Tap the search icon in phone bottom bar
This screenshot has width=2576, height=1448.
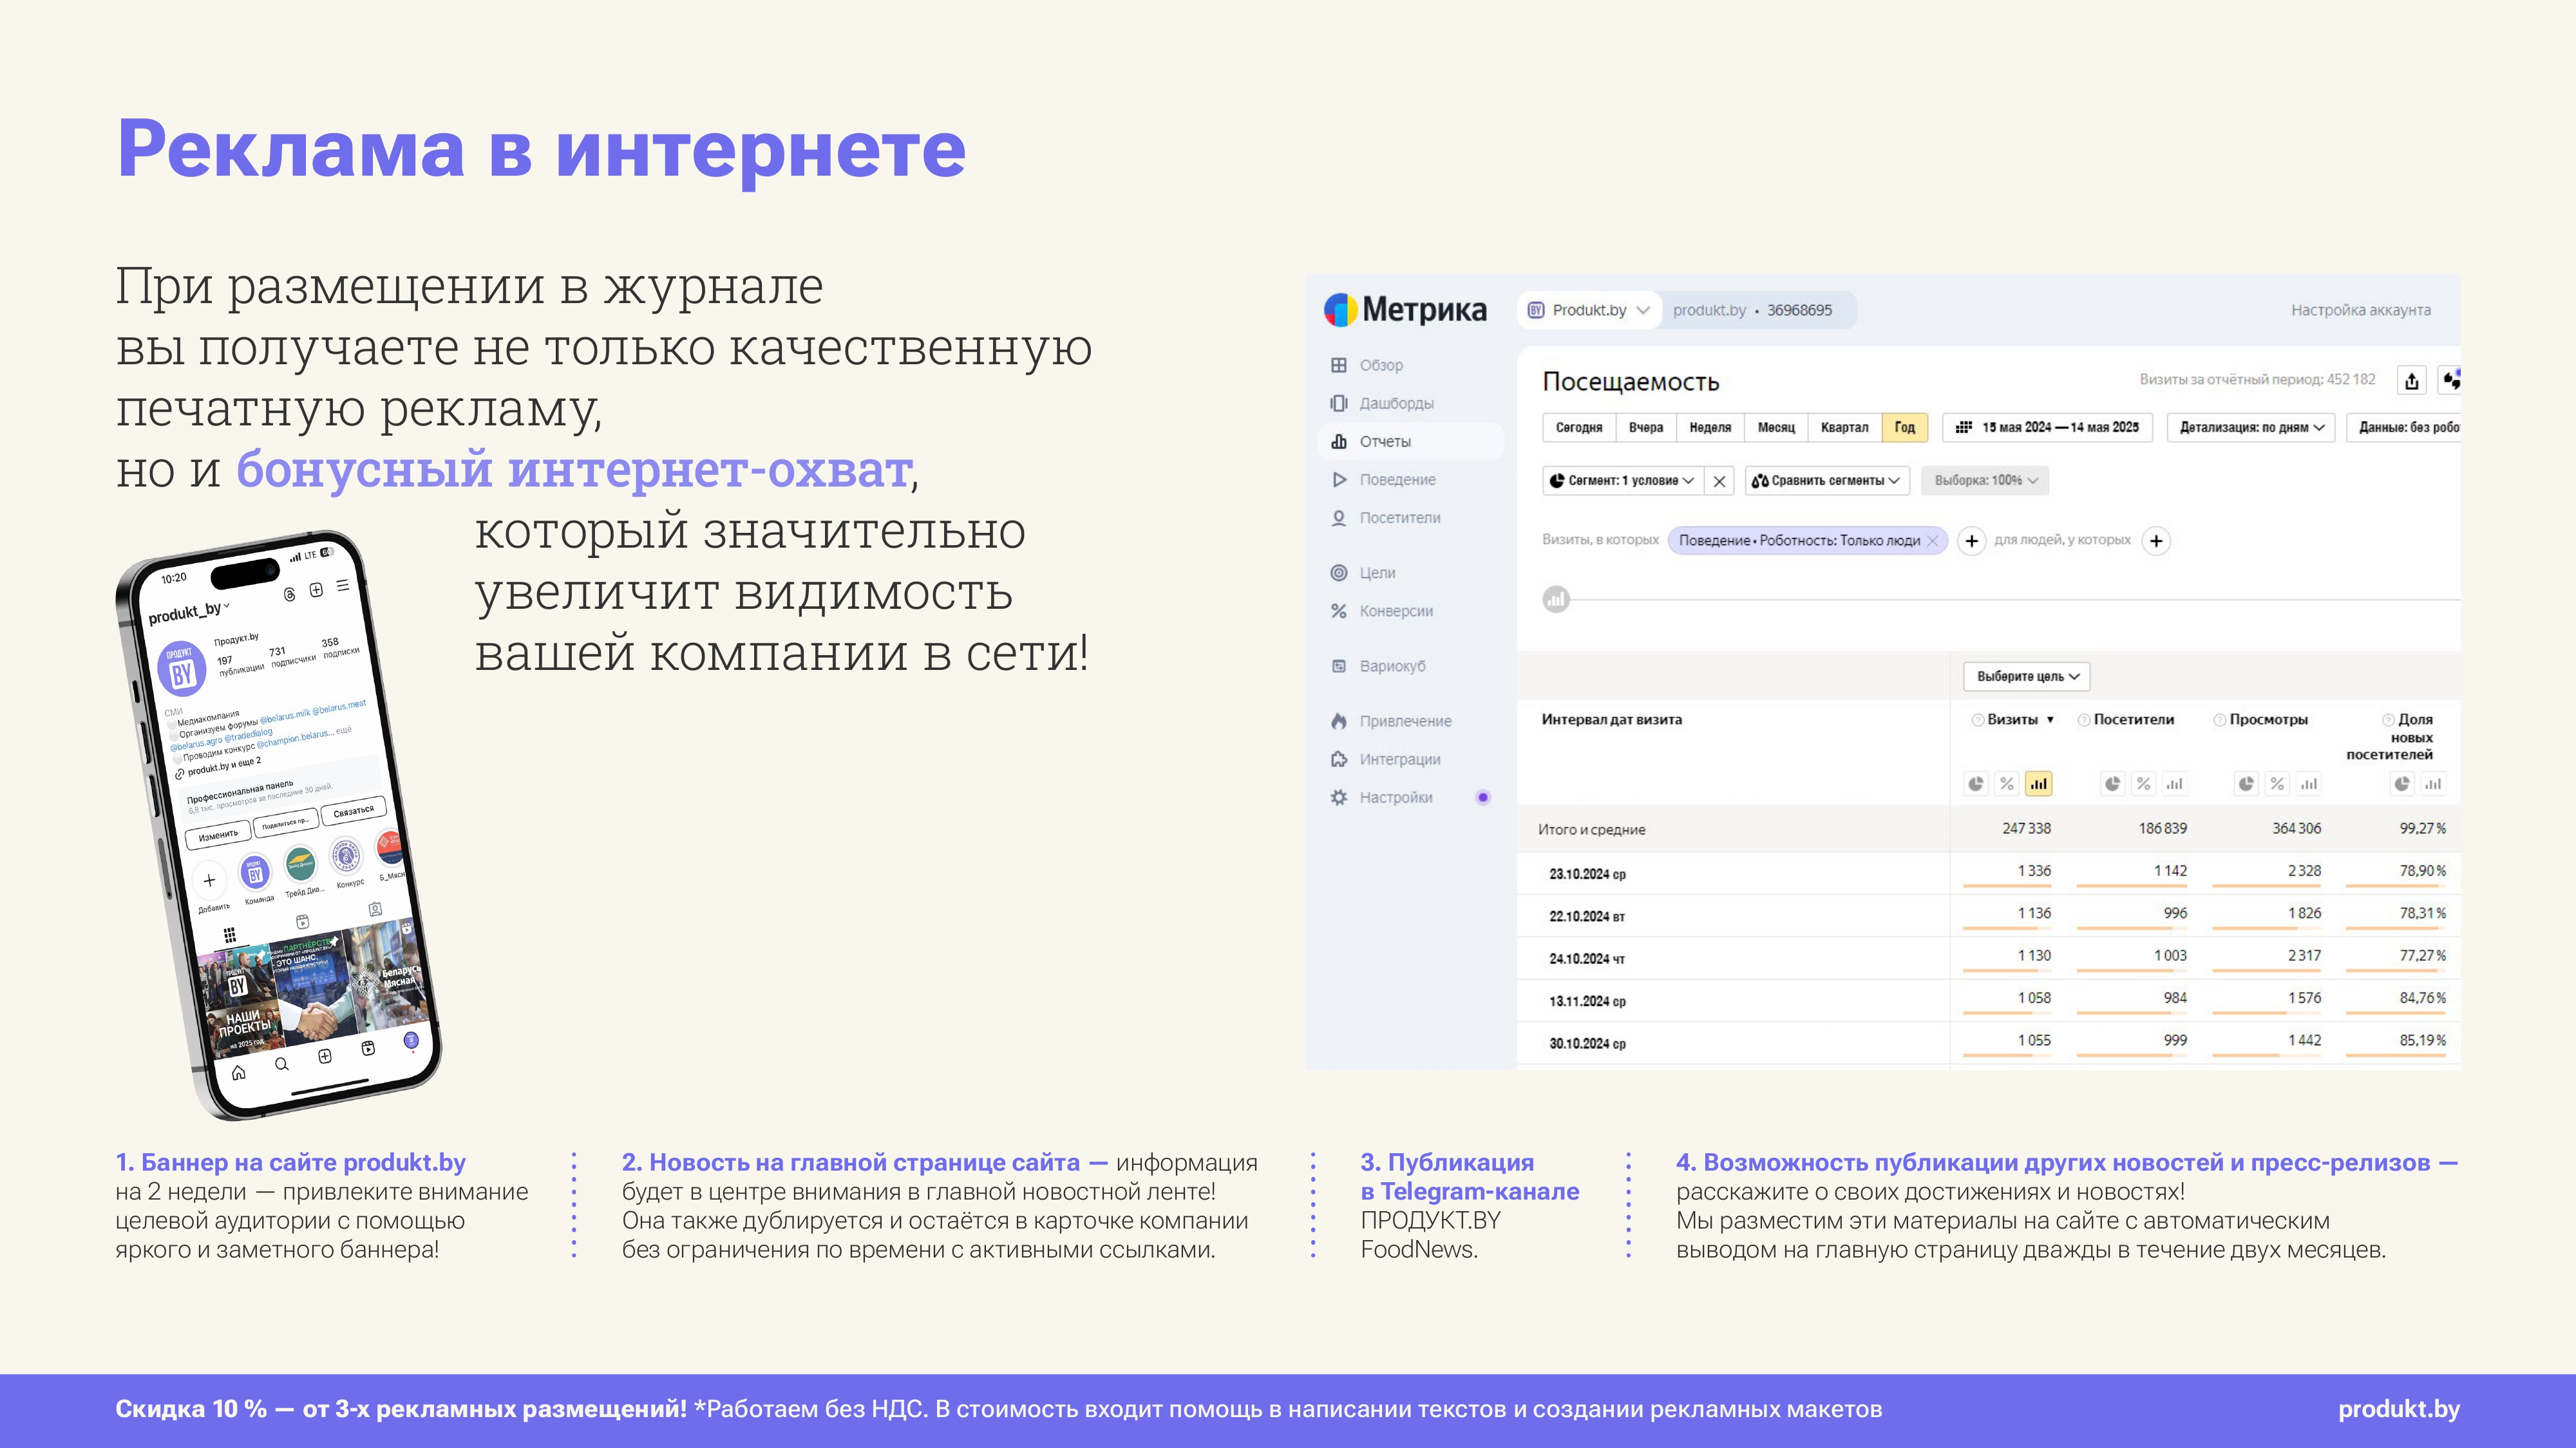coord(282,1064)
